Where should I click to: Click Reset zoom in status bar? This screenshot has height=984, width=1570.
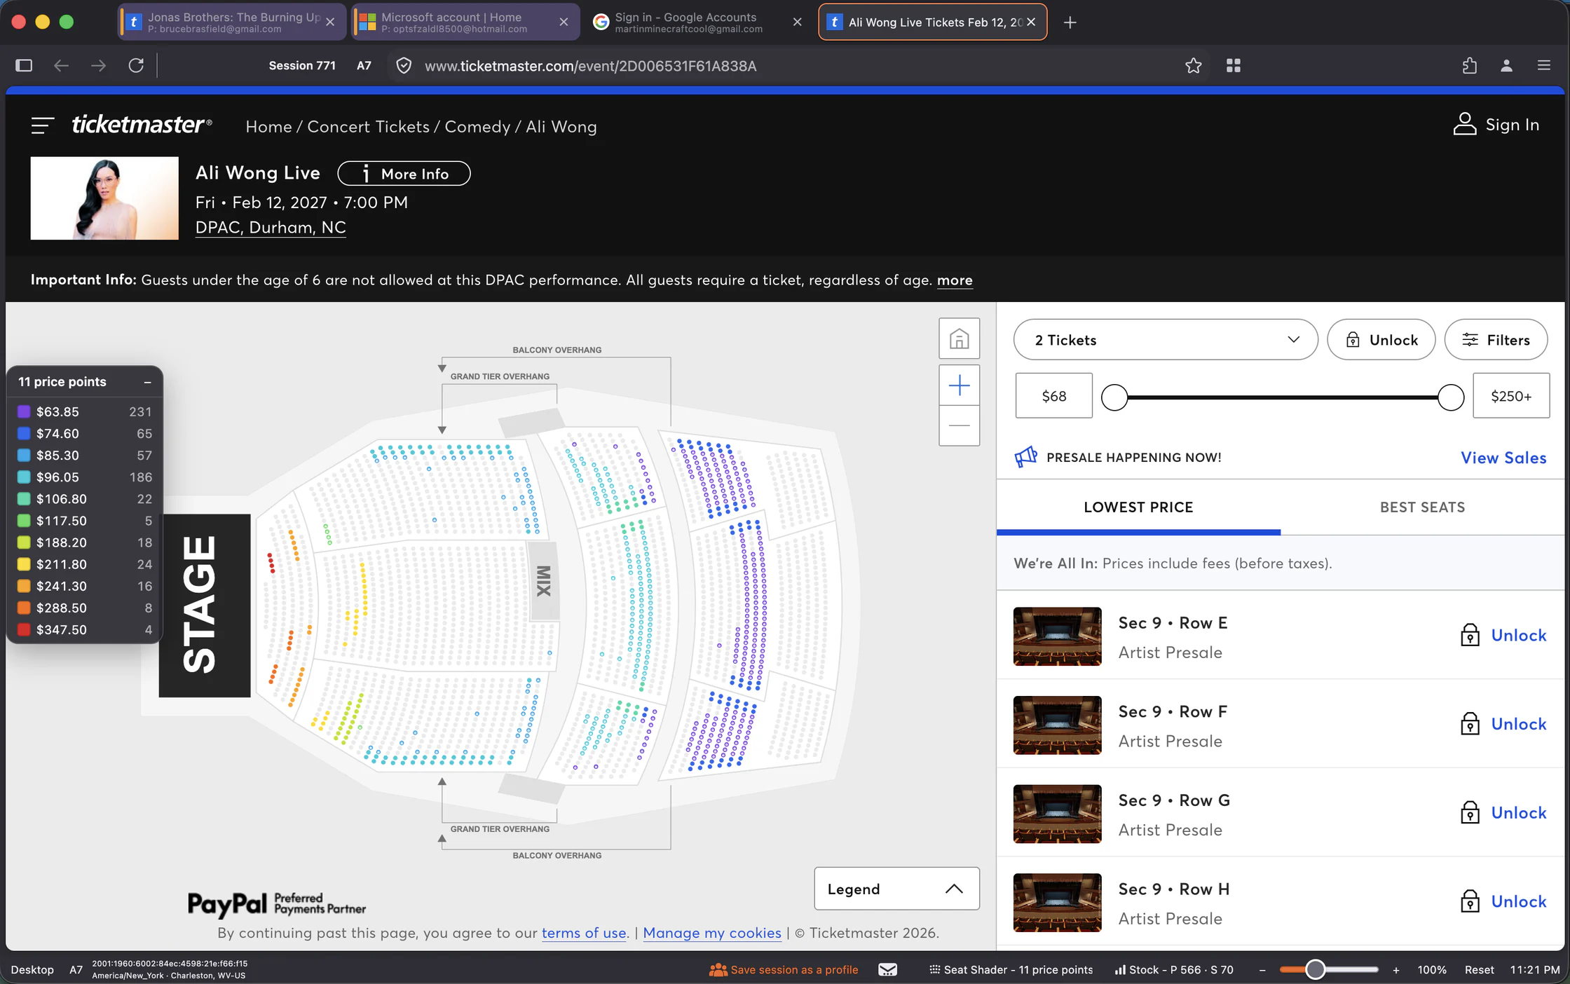point(1479,969)
